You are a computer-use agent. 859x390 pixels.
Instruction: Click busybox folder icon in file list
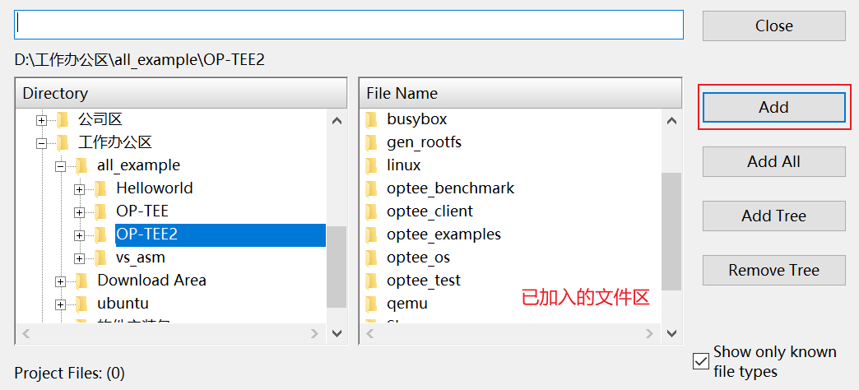tap(371, 118)
